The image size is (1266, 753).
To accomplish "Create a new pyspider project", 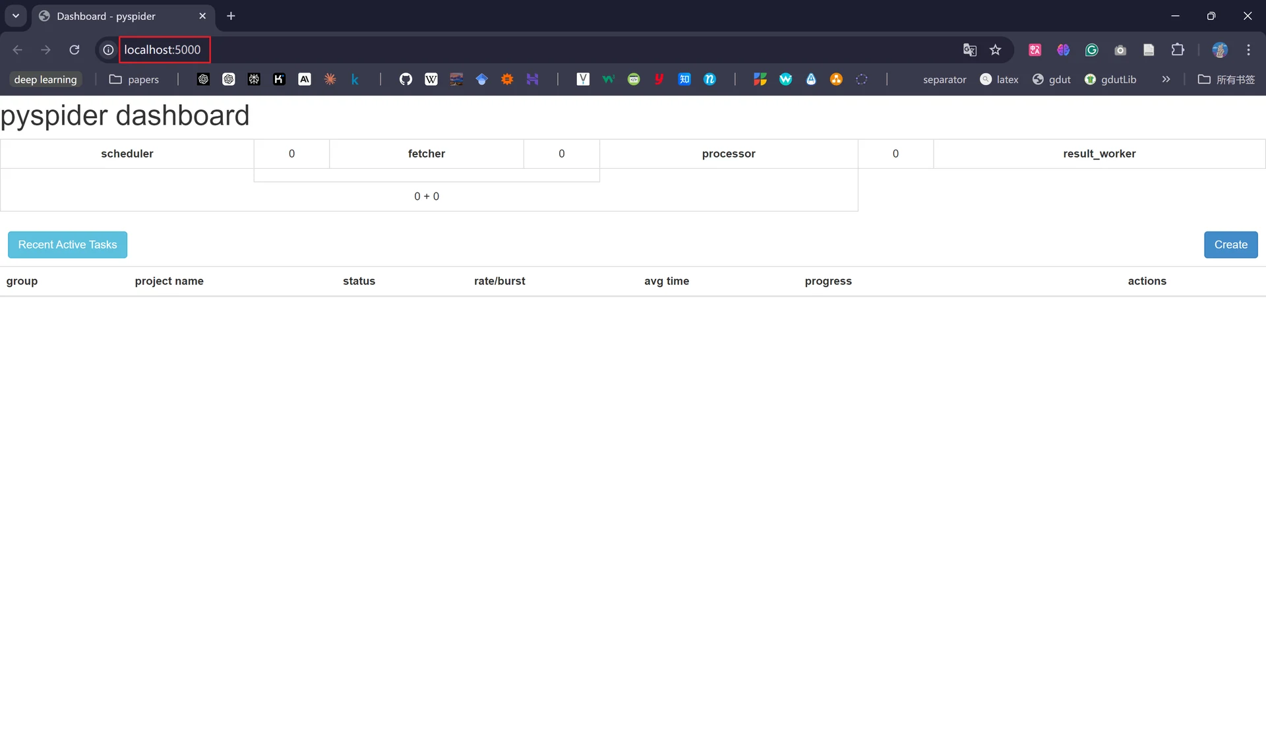I will click(1230, 245).
